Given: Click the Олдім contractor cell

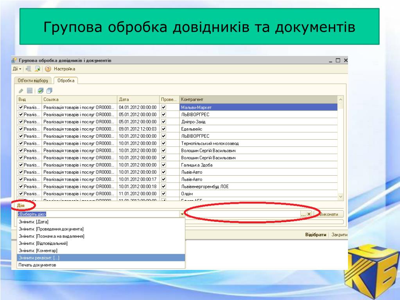Looking at the screenshot, I should [x=258, y=194].
